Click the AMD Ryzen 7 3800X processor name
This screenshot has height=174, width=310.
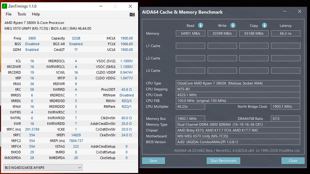tap(34, 23)
